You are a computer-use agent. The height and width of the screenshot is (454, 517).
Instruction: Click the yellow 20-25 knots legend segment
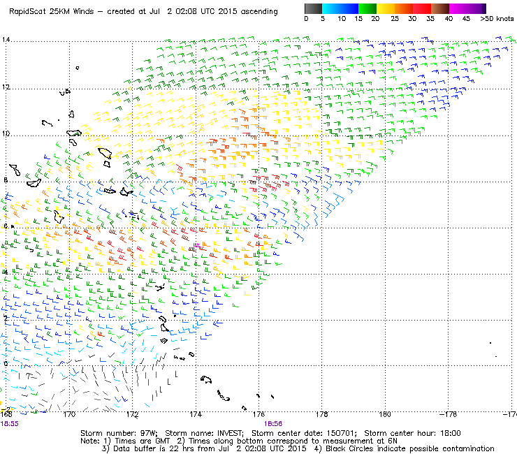click(x=386, y=8)
